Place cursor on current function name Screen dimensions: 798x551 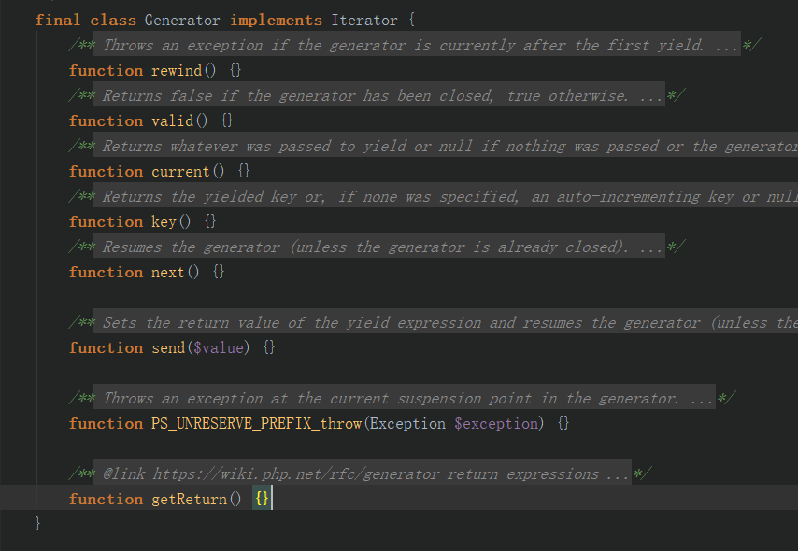[x=180, y=171]
